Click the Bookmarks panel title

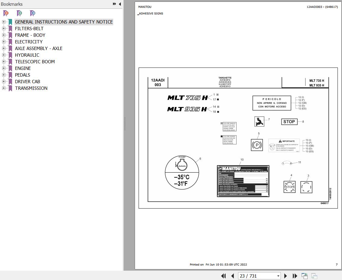coord(11,4)
